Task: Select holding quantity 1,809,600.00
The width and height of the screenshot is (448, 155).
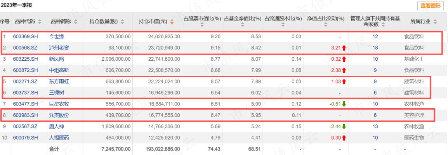Action: (x=116, y=126)
